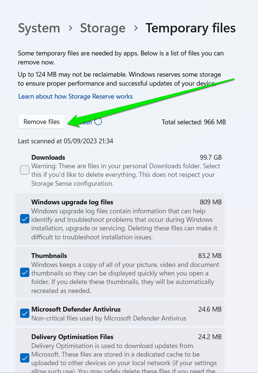Click Total selected: 966 MB text
This screenshot has width=258, height=373.
coord(194,122)
